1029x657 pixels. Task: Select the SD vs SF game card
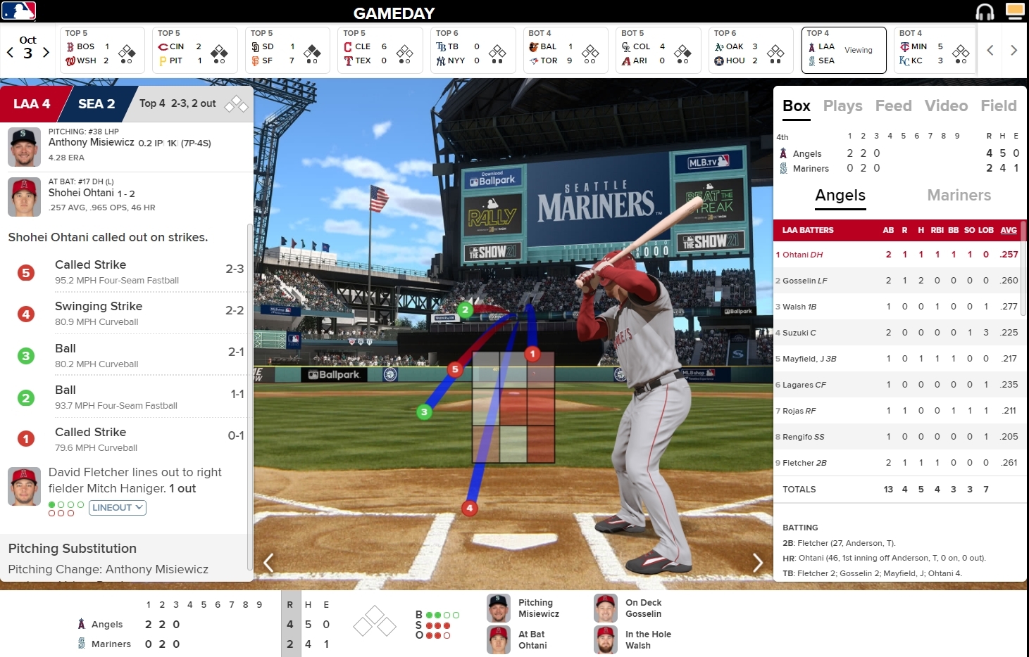287,50
